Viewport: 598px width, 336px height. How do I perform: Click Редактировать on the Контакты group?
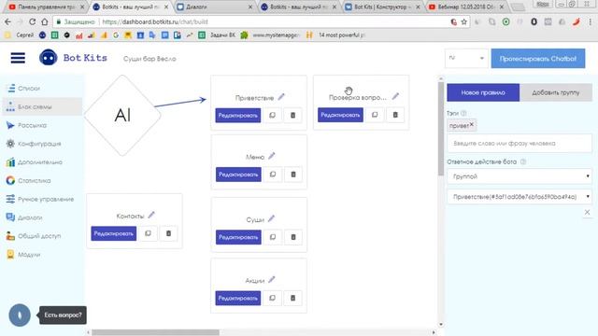[x=114, y=233]
